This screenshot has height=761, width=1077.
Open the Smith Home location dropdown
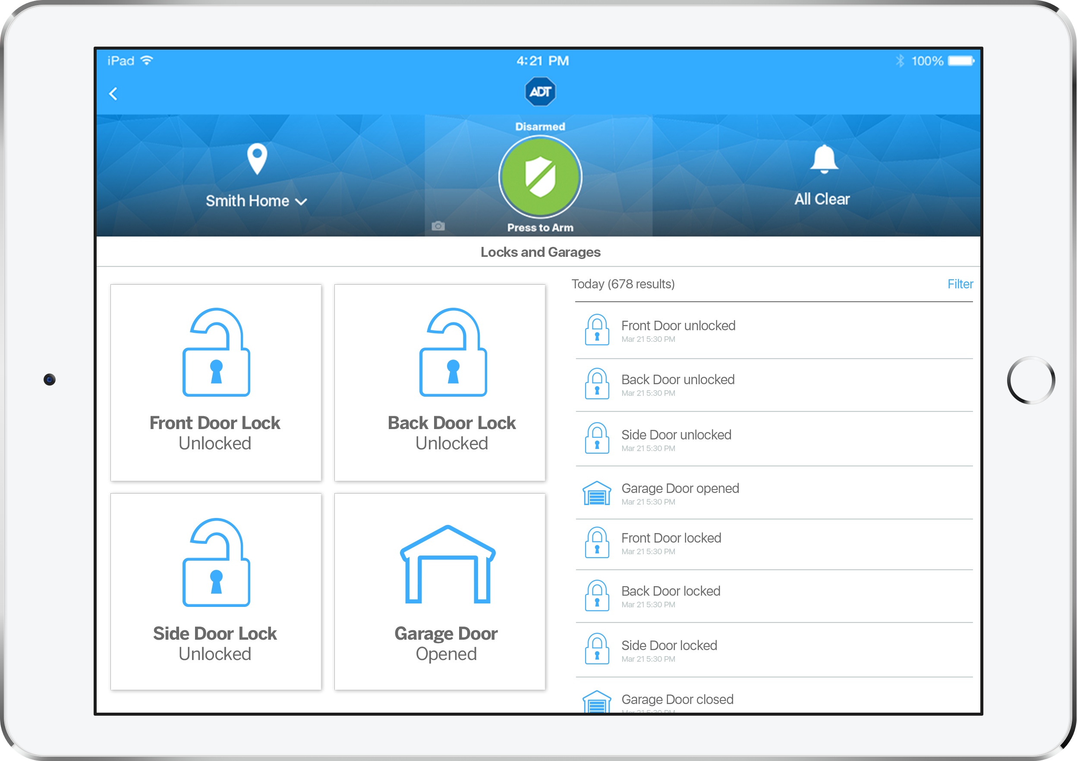pyautogui.click(x=256, y=201)
